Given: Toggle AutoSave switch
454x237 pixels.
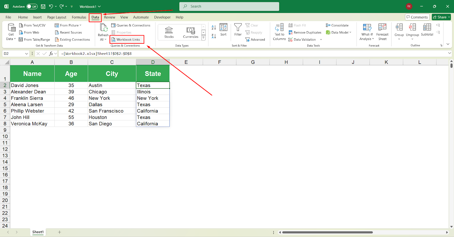Looking at the screenshot, I should [32, 6].
